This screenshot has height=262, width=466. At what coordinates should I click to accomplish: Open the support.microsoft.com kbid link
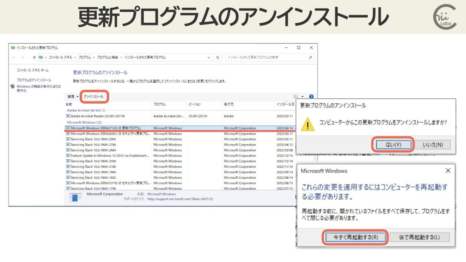click(x=180, y=199)
